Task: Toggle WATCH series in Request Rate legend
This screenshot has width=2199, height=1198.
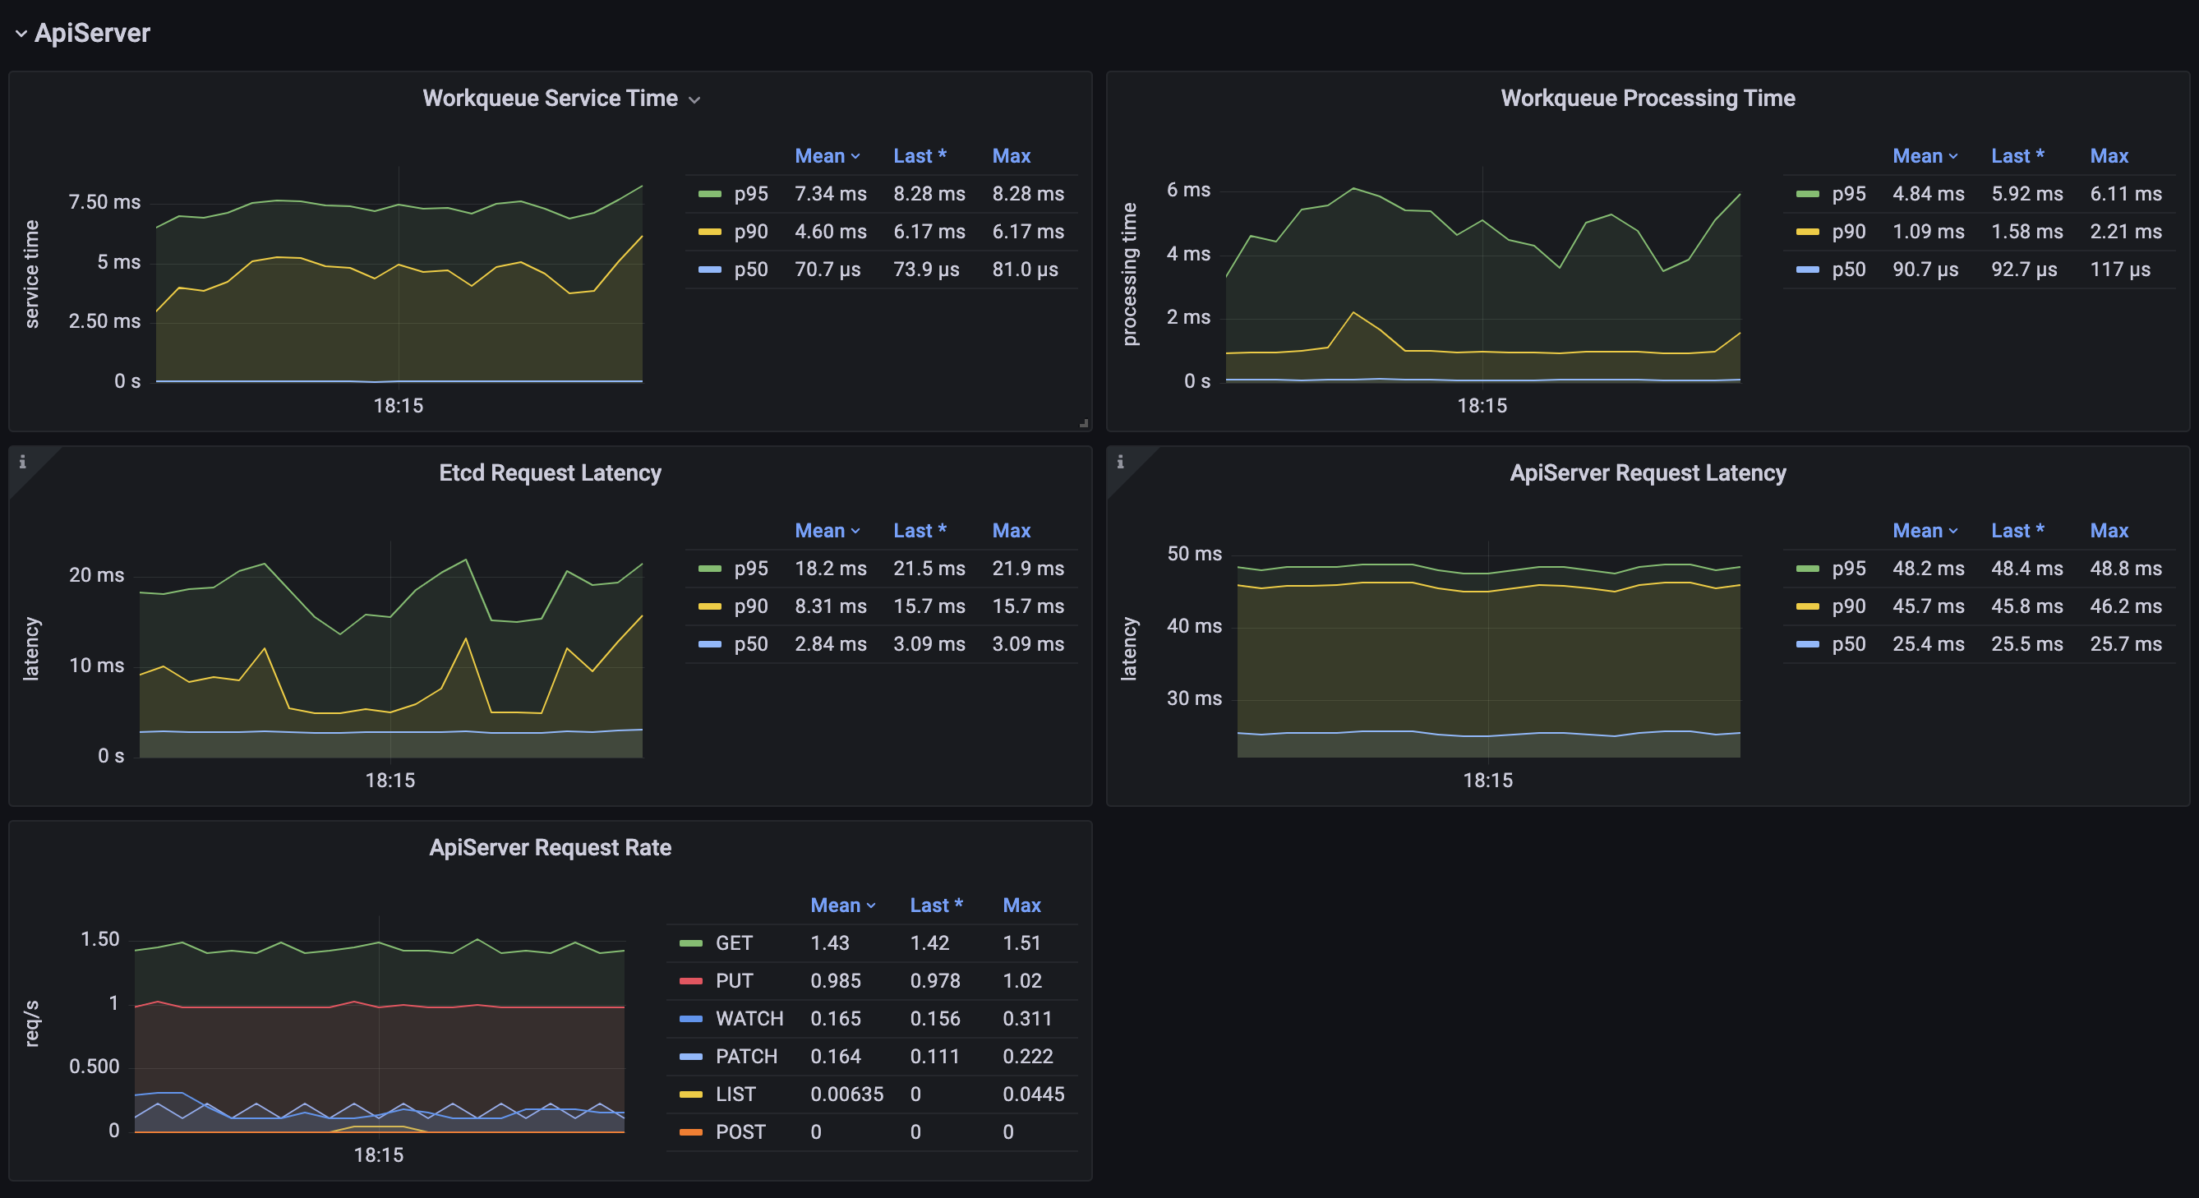Action: pos(749,1019)
